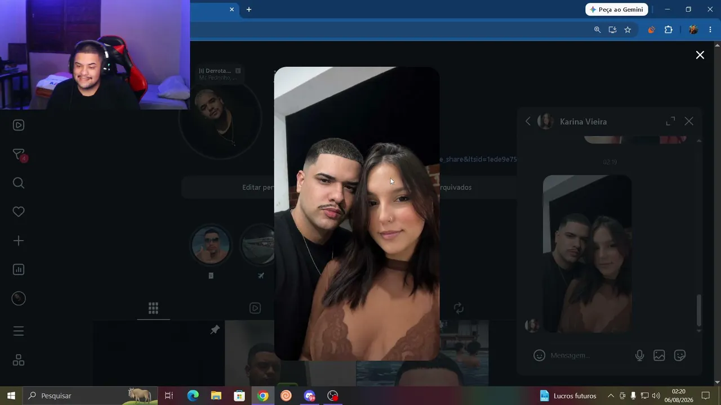Screen dimensions: 721x405
Task: Open the volume control in system tray
Action: coord(656,395)
